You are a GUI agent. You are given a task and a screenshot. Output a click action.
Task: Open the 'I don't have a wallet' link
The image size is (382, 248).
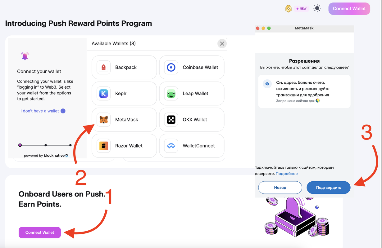[x=40, y=111]
